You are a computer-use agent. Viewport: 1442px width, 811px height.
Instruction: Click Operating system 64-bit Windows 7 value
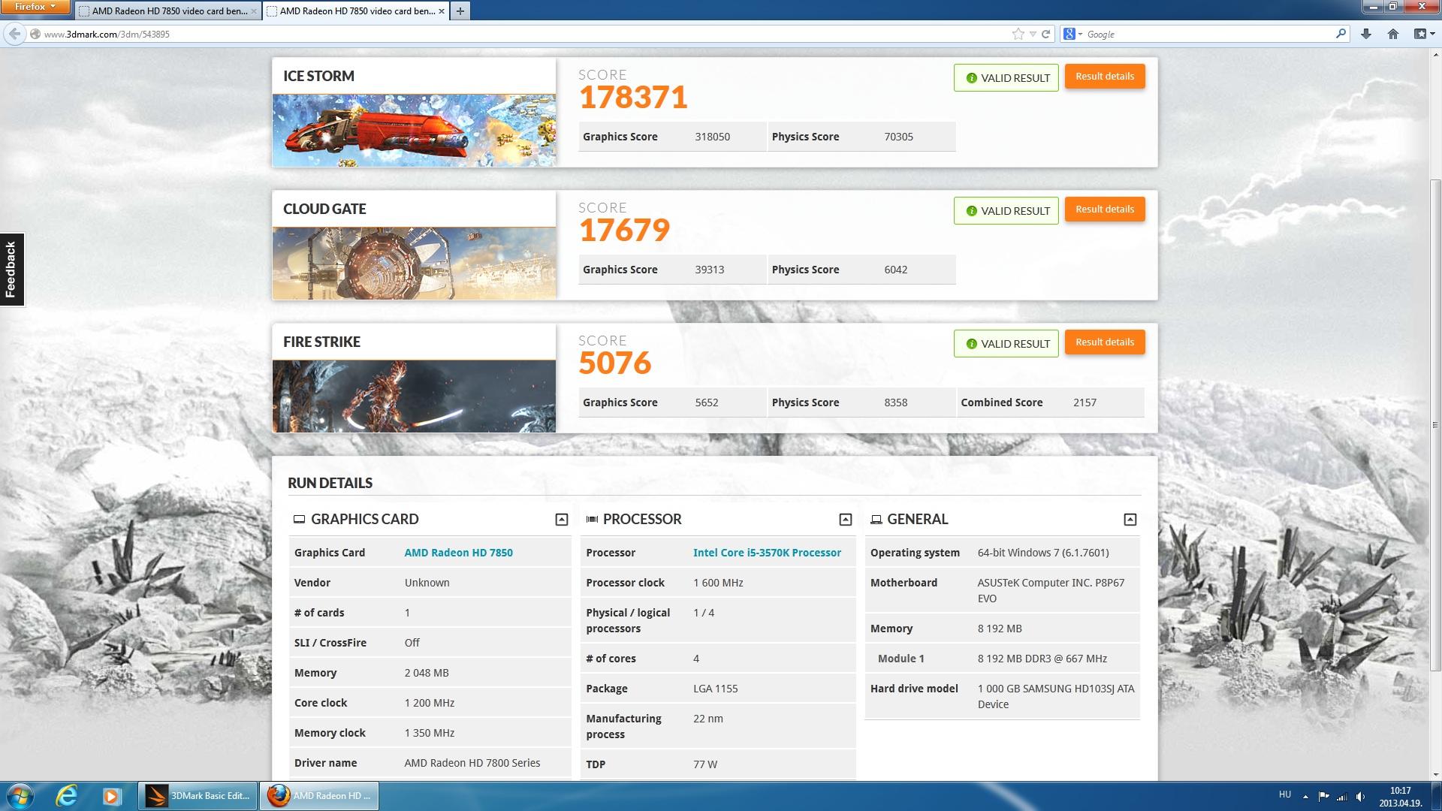click(x=1042, y=553)
